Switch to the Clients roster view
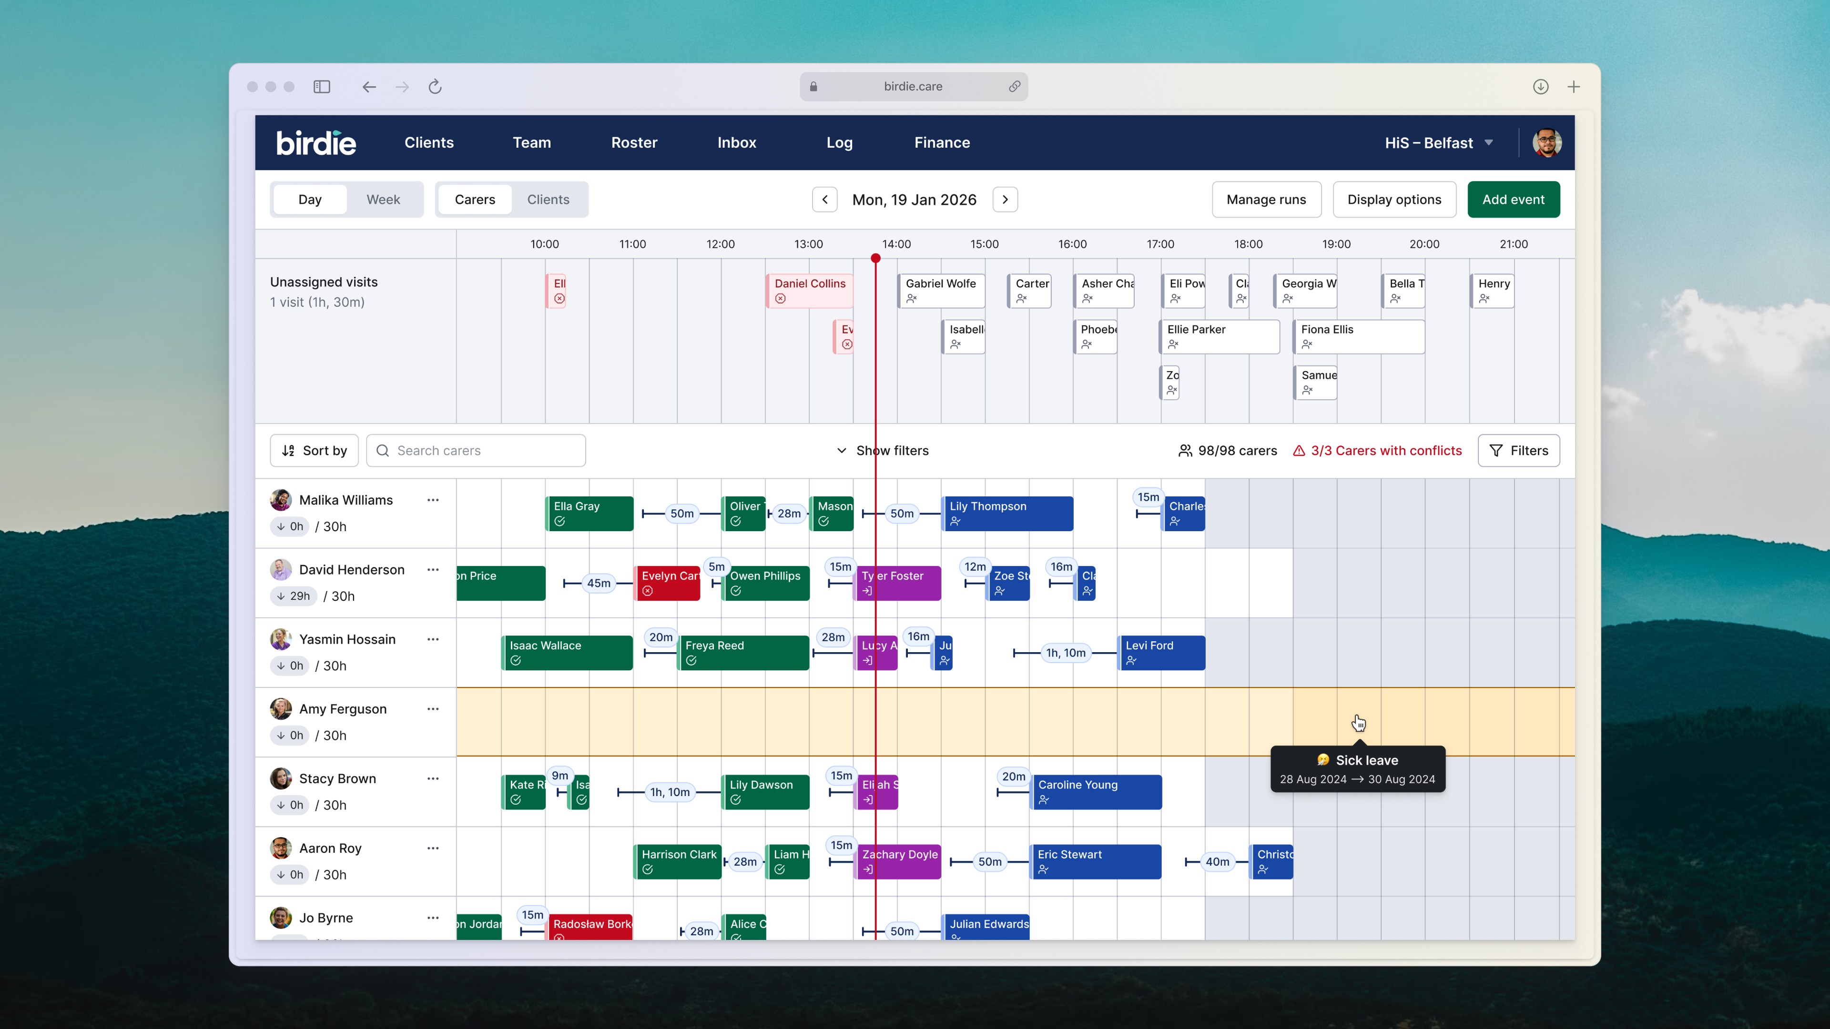Image resolution: width=1830 pixels, height=1029 pixels. 548,200
